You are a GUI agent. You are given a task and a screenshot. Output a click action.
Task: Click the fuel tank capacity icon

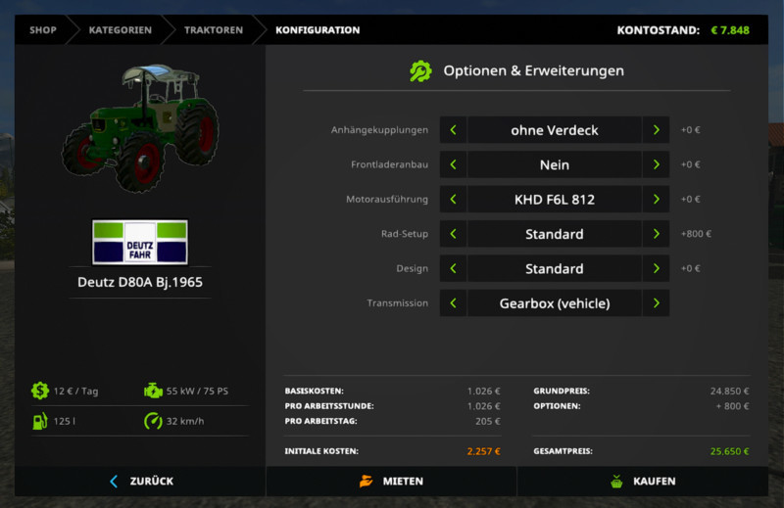point(39,421)
